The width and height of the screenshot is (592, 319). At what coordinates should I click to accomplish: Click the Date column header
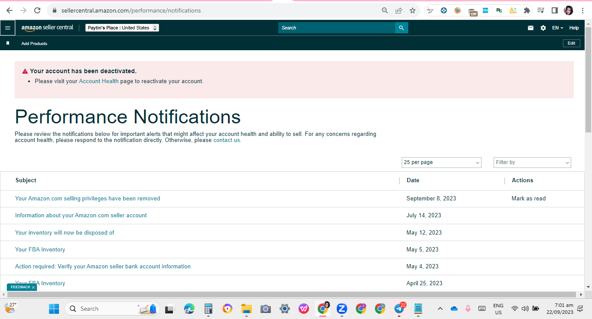(413, 180)
